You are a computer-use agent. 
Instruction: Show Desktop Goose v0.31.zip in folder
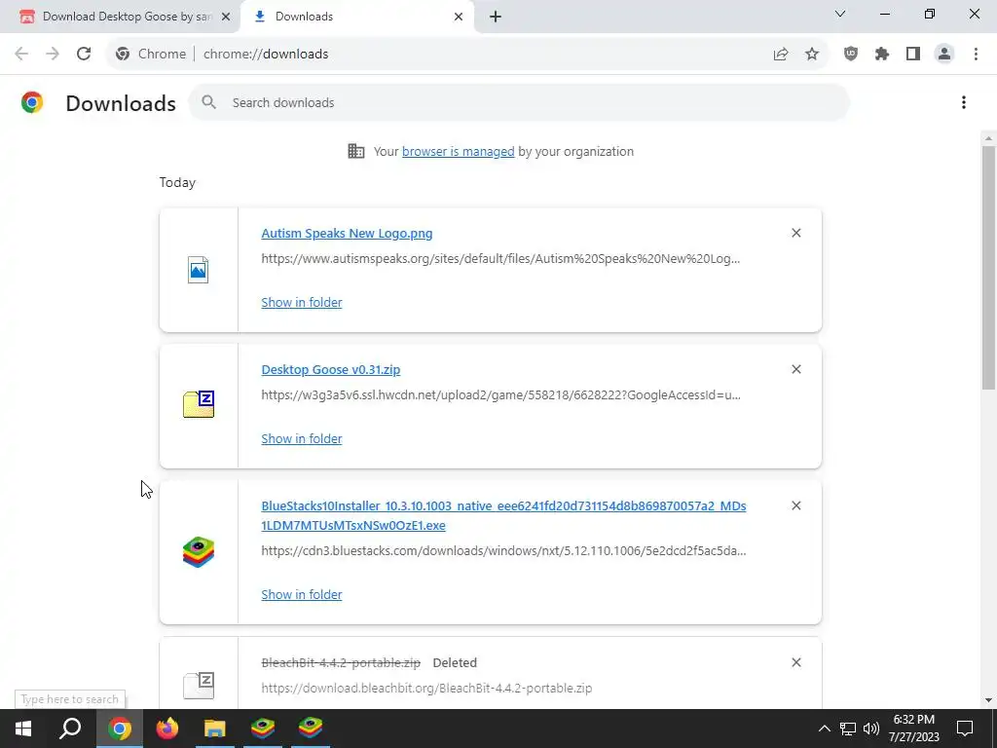(302, 438)
